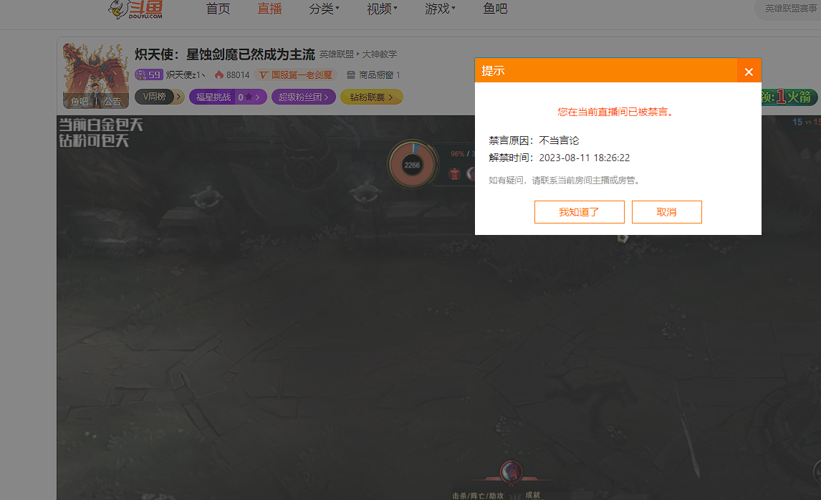Screen dimensions: 821x500
Task: Click the 大神教学 category link
Action: tap(380, 54)
